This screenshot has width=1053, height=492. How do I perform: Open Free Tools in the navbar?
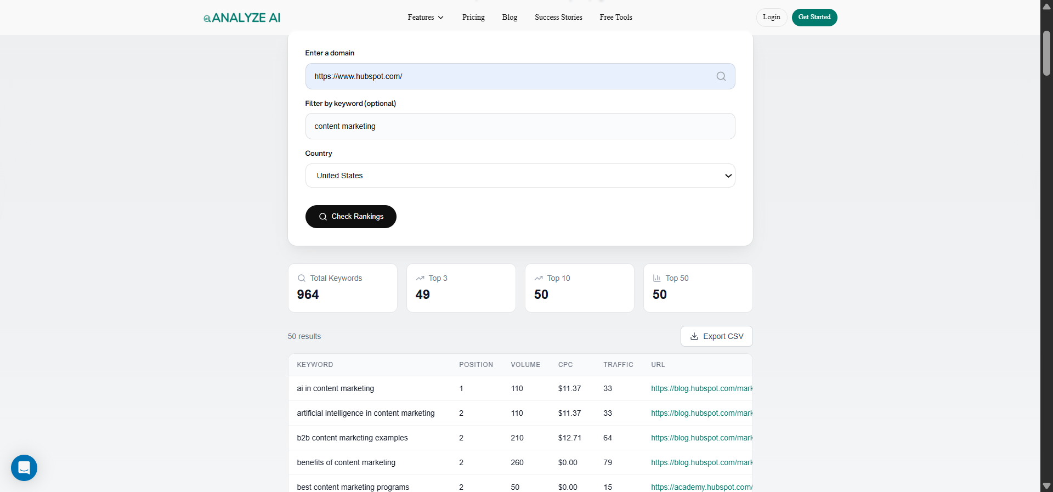pyautogui.click(x=616, y=18)
